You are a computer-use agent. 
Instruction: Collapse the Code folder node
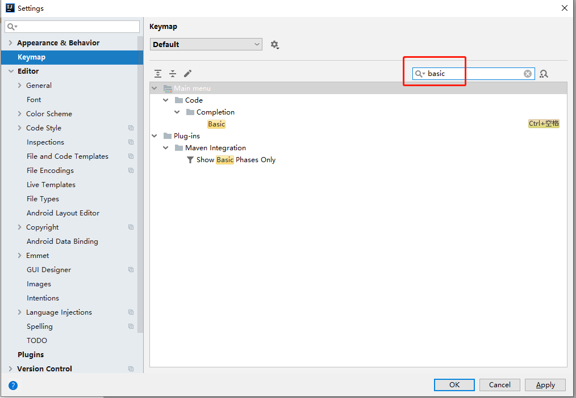click(x=166, y=100)
